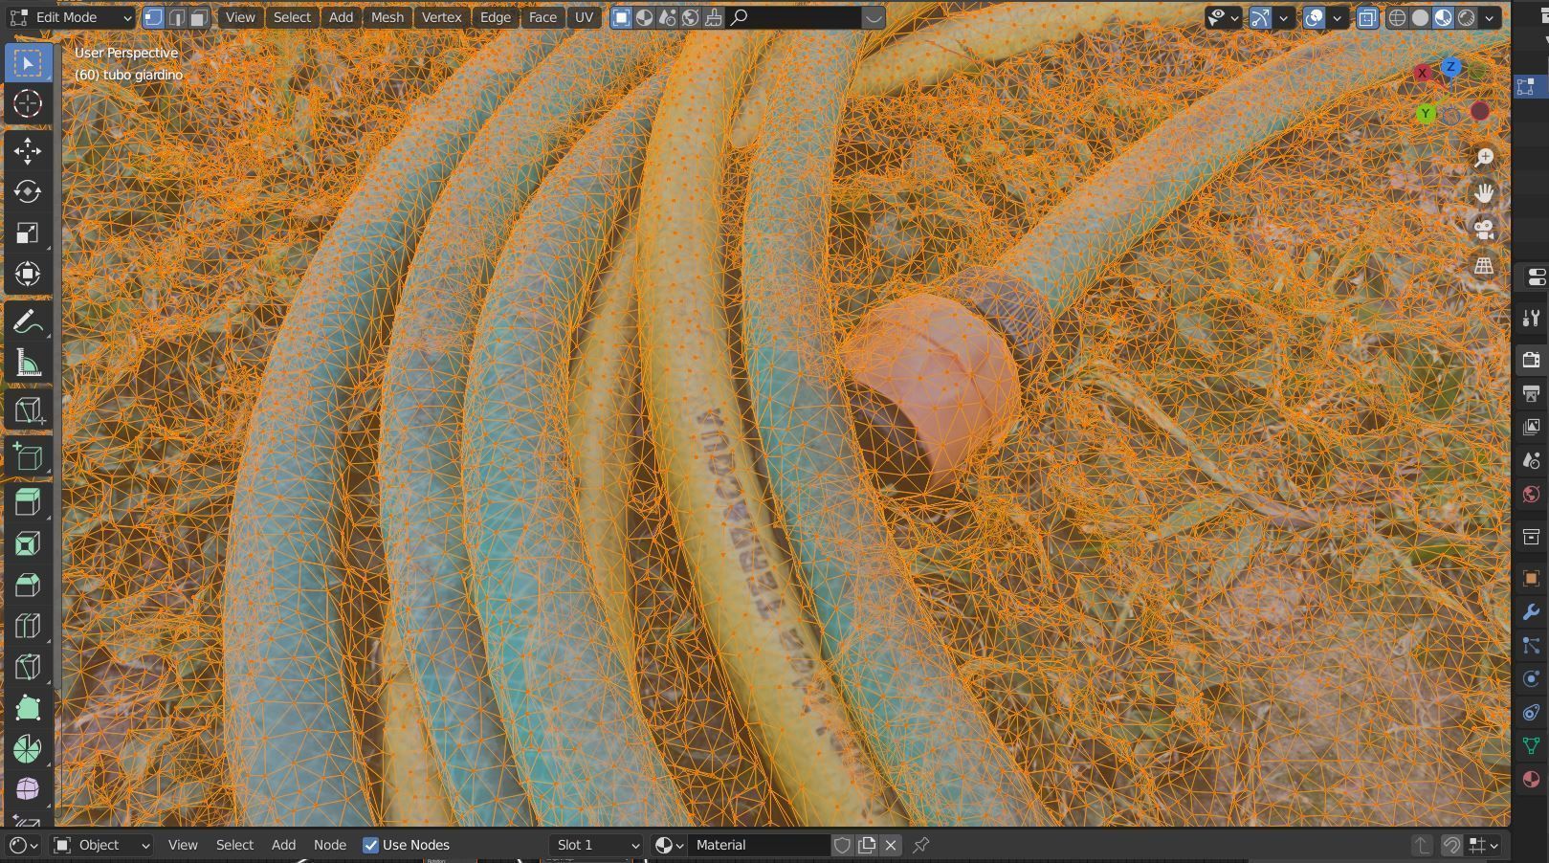Activate the 3D Cursor tool
This screenshot has height=863, width=1549.
coord(28,103)
